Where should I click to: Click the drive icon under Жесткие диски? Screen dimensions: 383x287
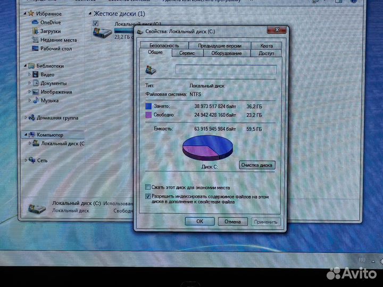click(x=102, y=32)
